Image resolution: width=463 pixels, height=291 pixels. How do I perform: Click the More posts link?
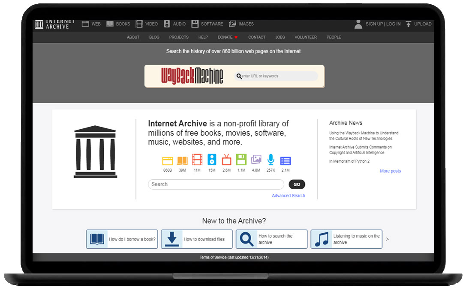[390, 171]
